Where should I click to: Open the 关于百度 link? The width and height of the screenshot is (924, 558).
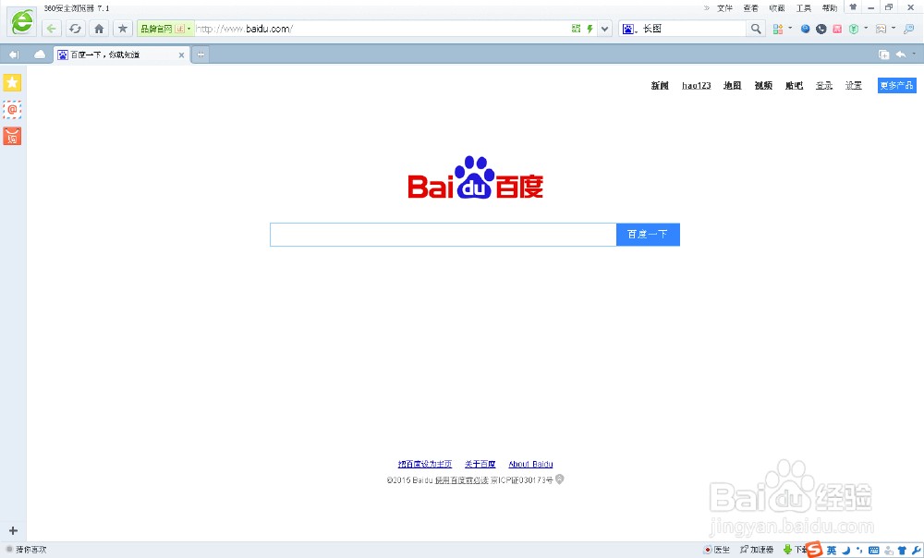pos(480,465)
